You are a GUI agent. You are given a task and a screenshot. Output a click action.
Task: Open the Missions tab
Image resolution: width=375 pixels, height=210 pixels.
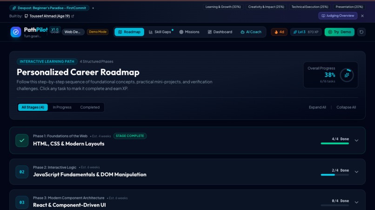pyautogui.click(x=189, y=32)
